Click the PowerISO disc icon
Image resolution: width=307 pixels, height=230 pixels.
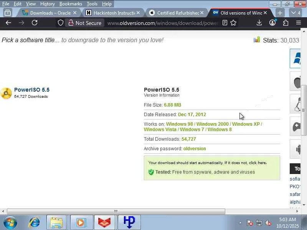[6, 93]
